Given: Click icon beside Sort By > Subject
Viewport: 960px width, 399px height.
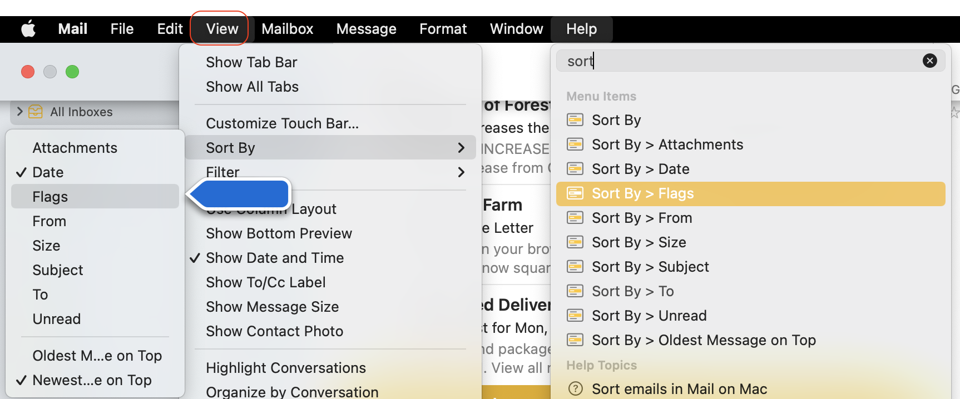Looking at the screenshot, I should (575, 267).
